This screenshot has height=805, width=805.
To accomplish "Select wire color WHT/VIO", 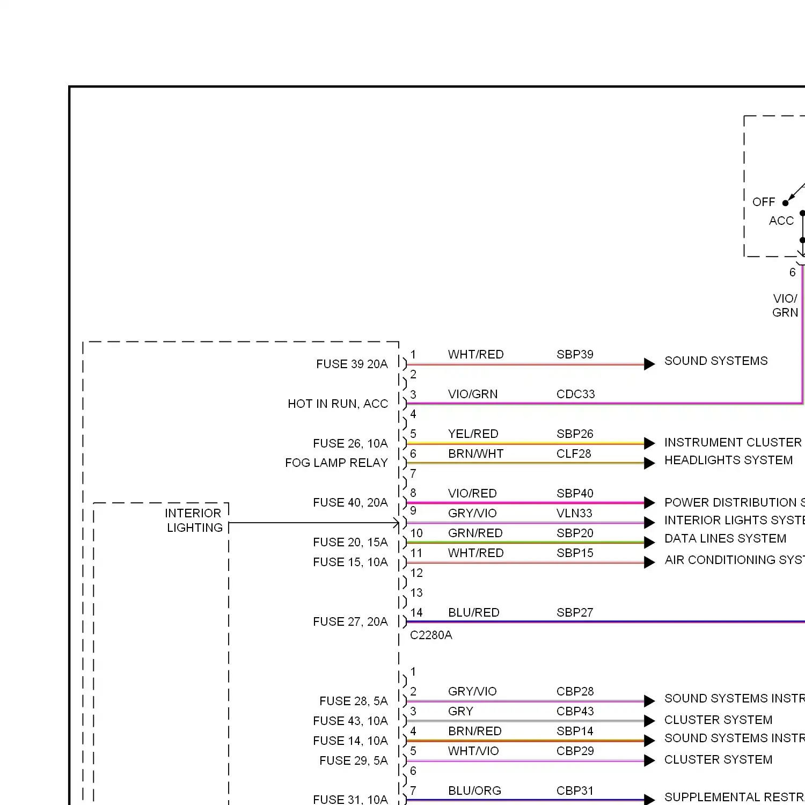I will [x=473, y=751].
